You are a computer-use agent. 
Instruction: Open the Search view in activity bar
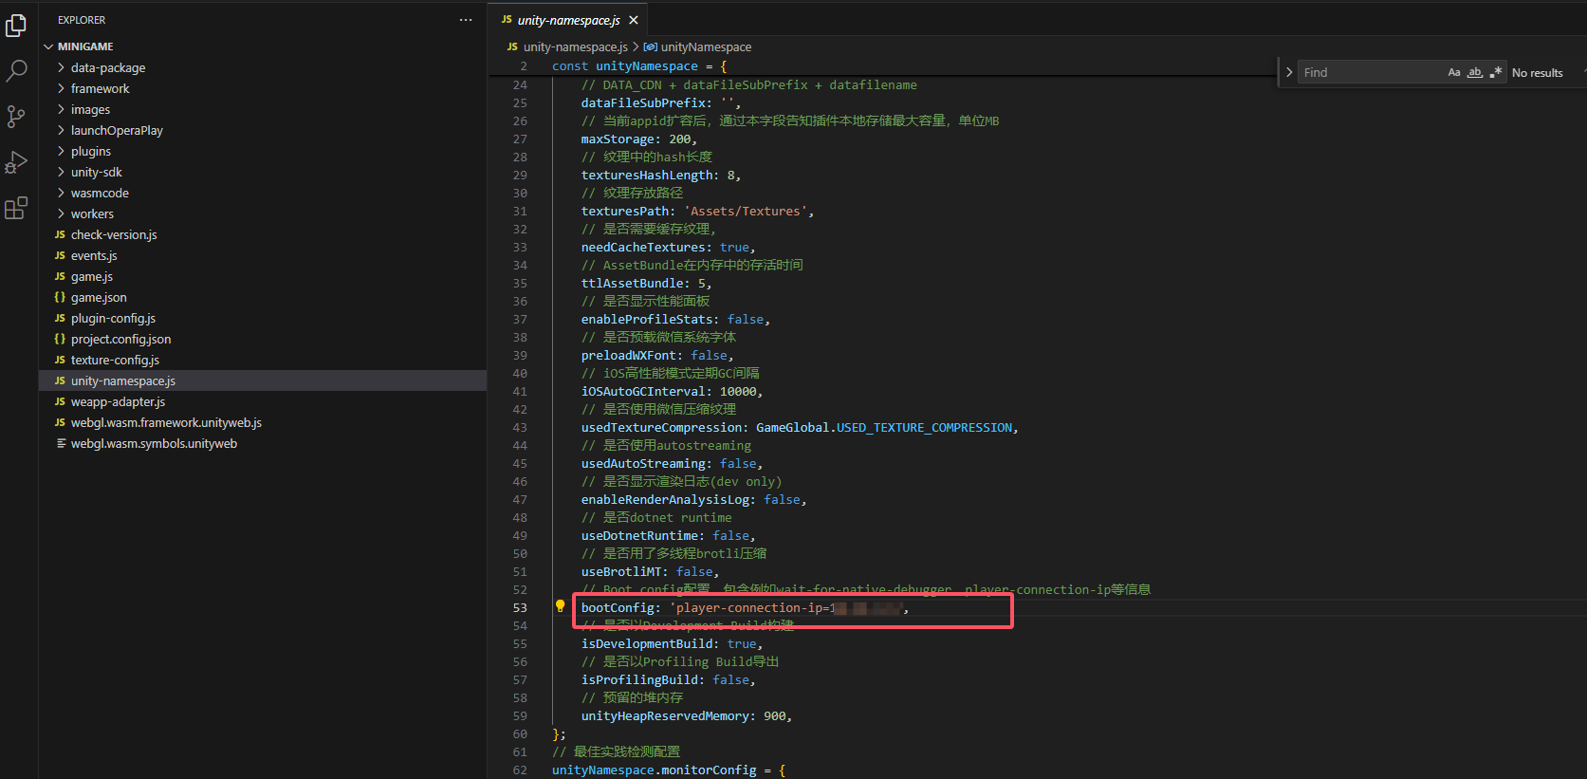pyautogui.click(x=16, y=71)
